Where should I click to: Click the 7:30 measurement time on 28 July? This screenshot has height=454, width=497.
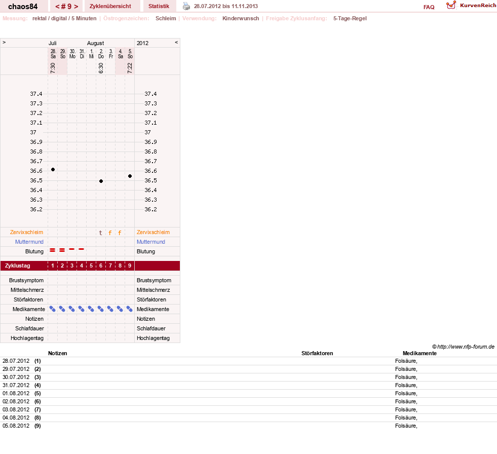coord(53,68)
